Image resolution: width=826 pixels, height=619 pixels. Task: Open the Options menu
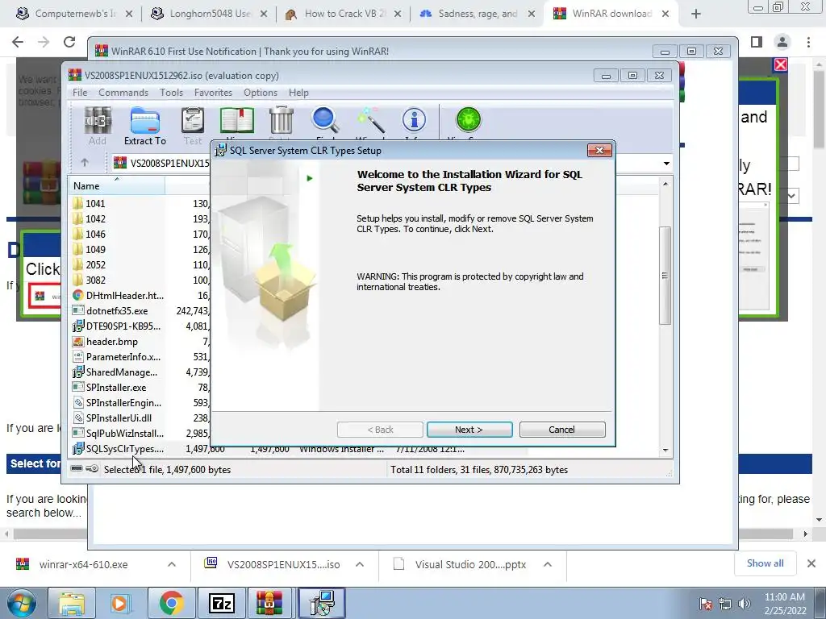[x=261, y=93]
